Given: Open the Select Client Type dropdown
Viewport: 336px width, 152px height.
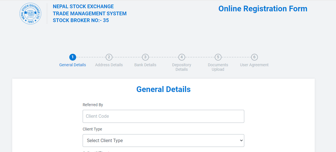Looking at the screenshot, I should click(x=163, y=140).
